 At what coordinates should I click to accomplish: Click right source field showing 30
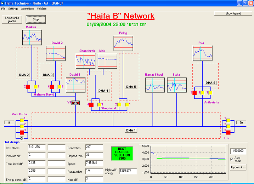(241, 123)
